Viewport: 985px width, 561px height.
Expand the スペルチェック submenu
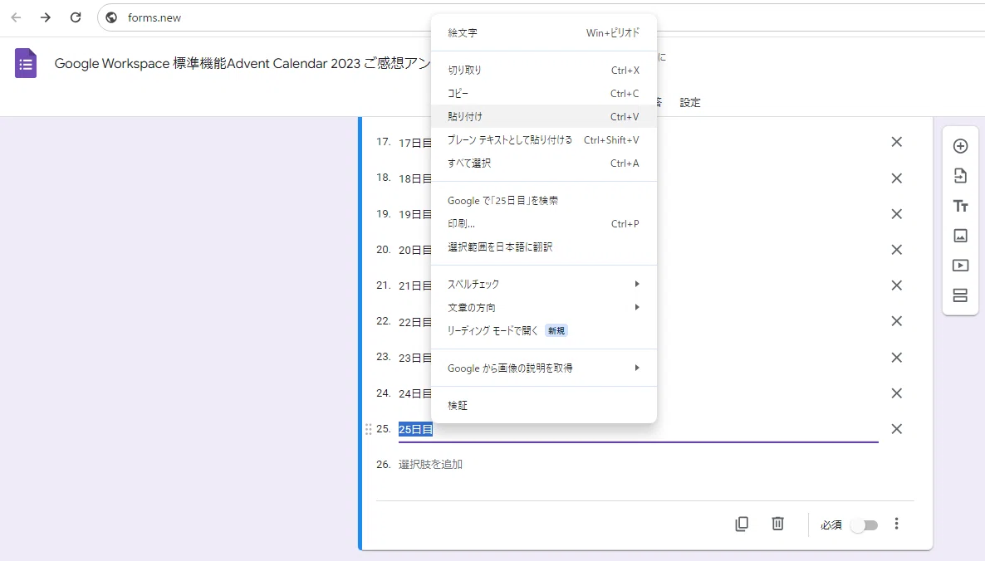click(x=543, y=285)
